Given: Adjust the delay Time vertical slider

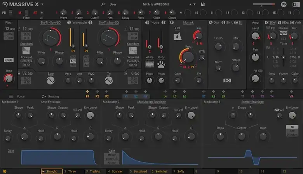Looking at the screenshot, I should click(x=283, y=57).
